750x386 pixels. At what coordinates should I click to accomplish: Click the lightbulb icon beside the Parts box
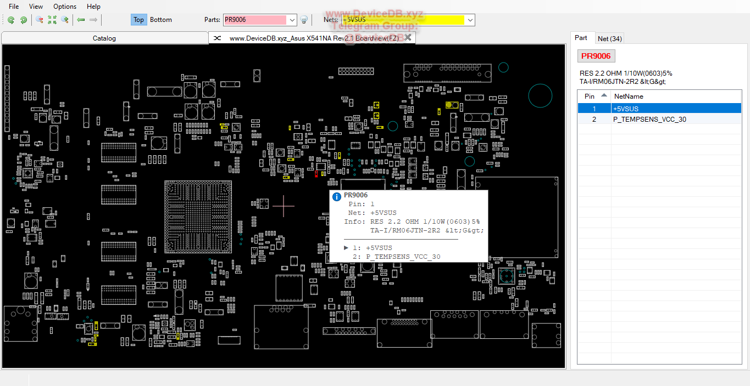coord(303,20)
